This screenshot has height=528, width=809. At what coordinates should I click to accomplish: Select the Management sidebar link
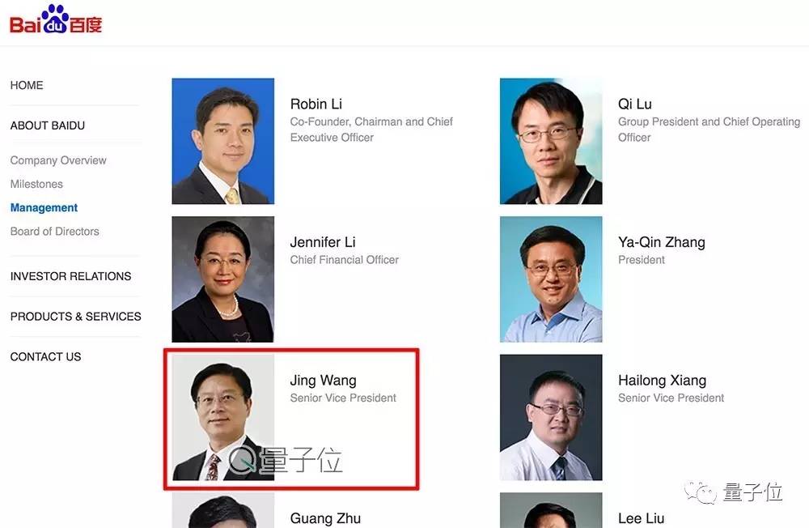pos(44,207)
